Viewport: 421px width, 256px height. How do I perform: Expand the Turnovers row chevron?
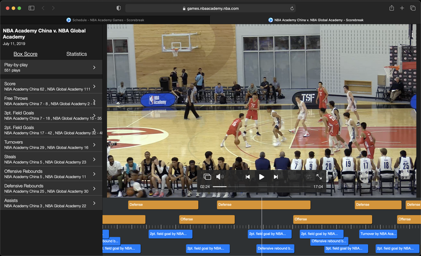coord(94,145)
